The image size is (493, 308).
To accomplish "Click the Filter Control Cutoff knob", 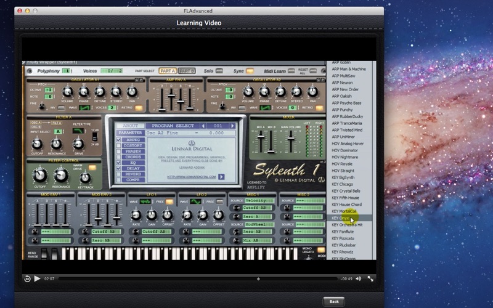I will pos(40,176).
